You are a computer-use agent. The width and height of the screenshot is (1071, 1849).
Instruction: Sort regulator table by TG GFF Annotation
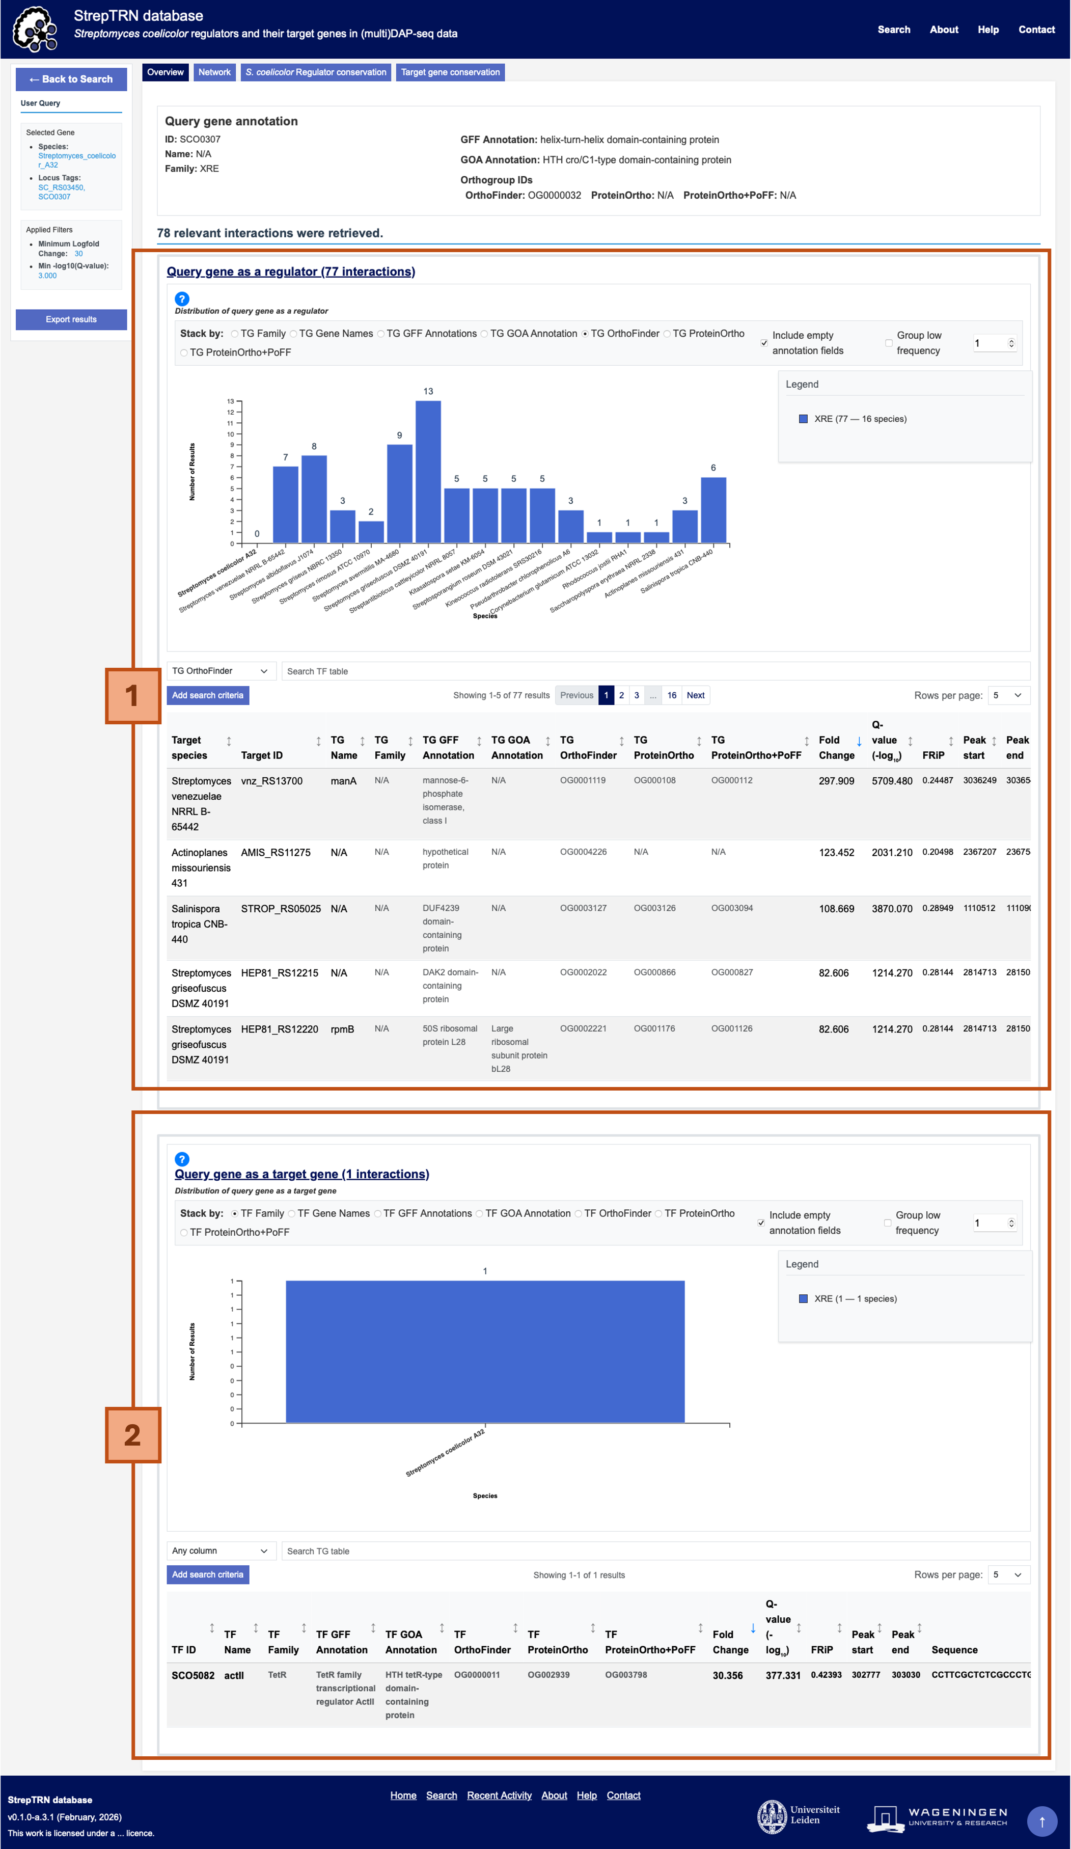point(479,741)
